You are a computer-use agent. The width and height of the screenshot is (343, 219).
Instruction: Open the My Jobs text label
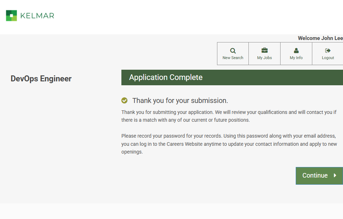tap(264, 58)
